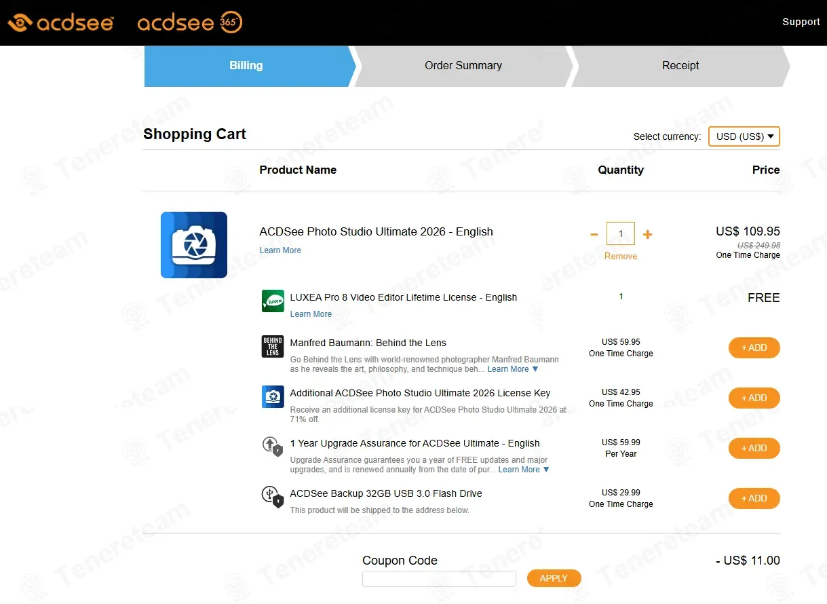The image size is (827, 604).
Task: Expand Learn More for Upgrade Assurance
Action: pos(524,470)
